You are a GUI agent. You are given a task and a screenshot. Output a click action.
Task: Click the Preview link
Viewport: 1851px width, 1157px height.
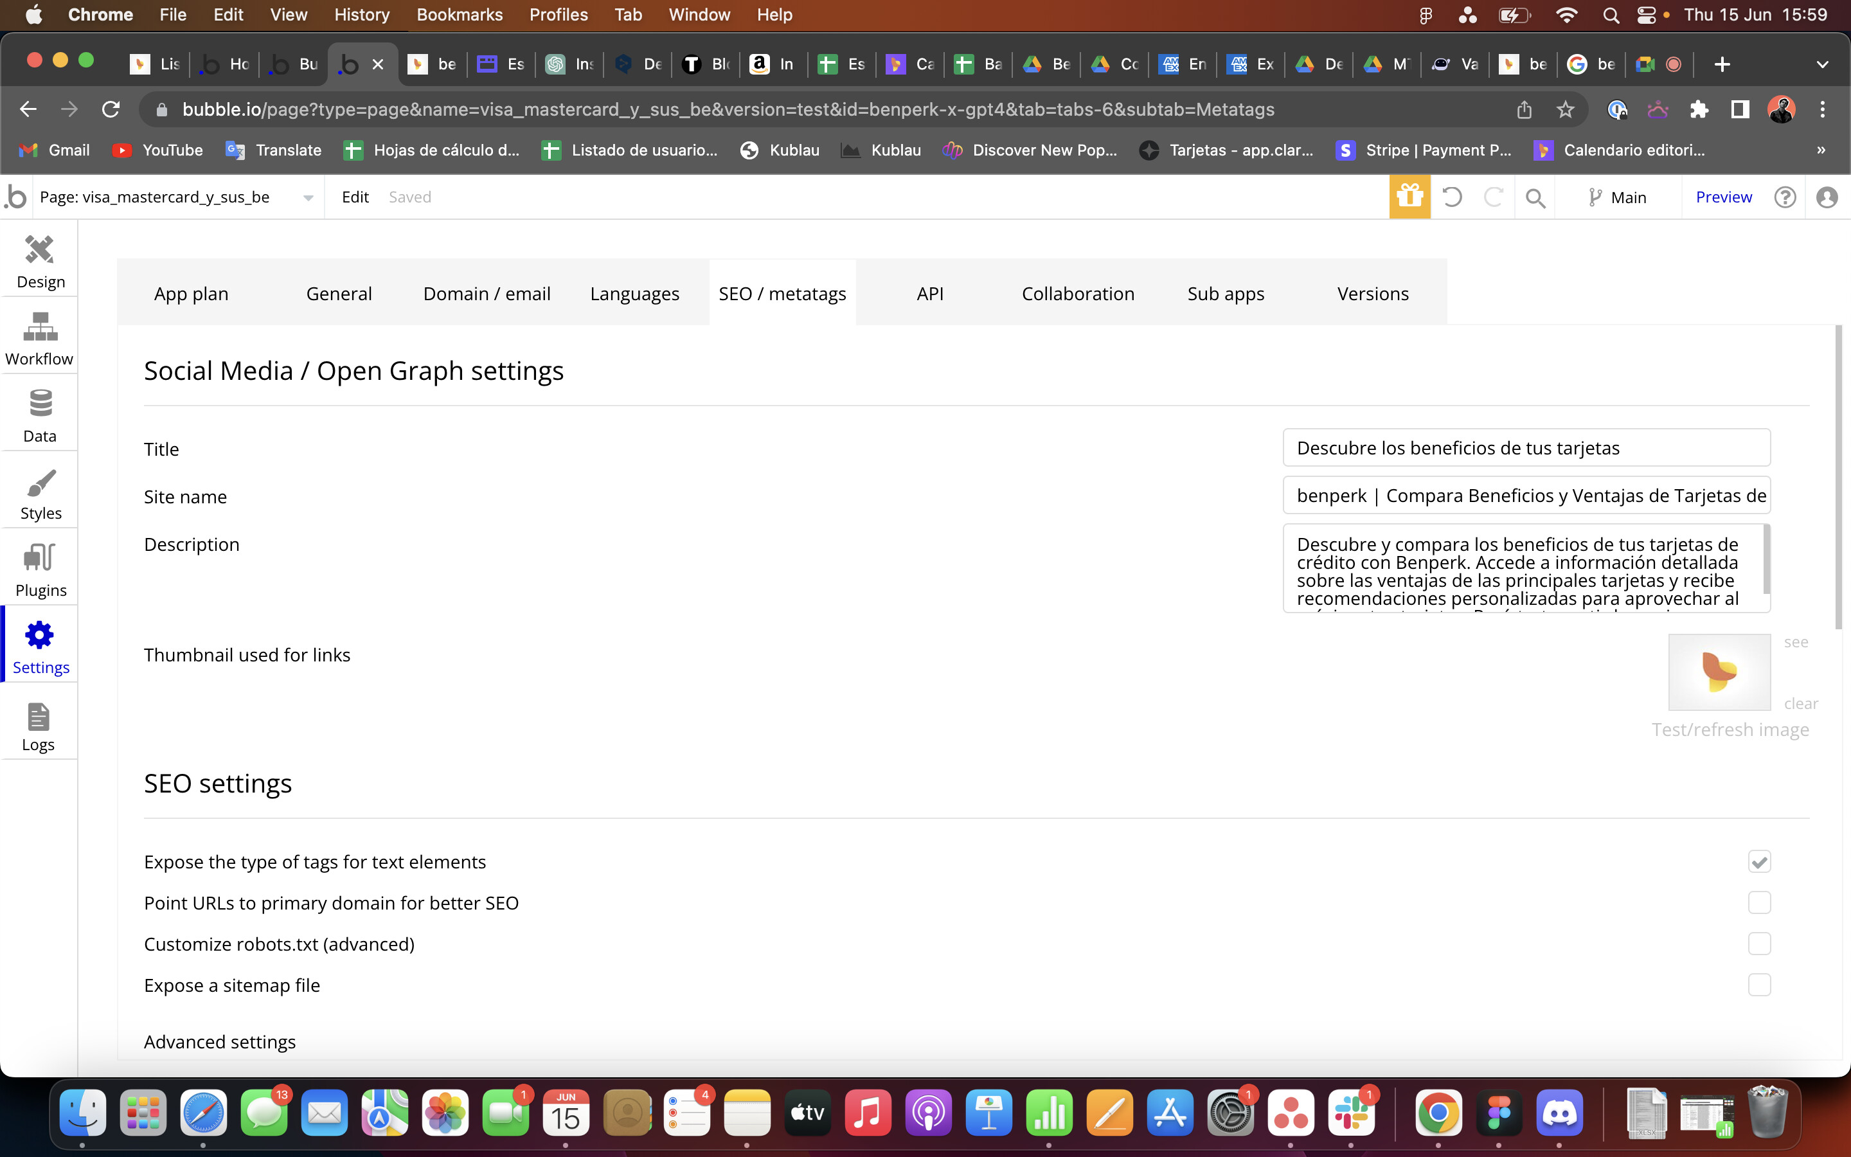tap(1723, 197)
